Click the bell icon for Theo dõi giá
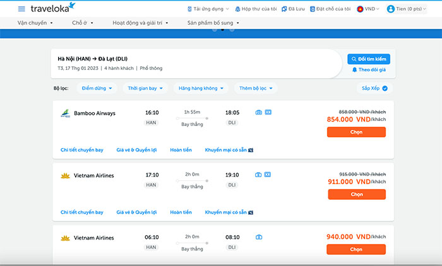 click(355, 69)
